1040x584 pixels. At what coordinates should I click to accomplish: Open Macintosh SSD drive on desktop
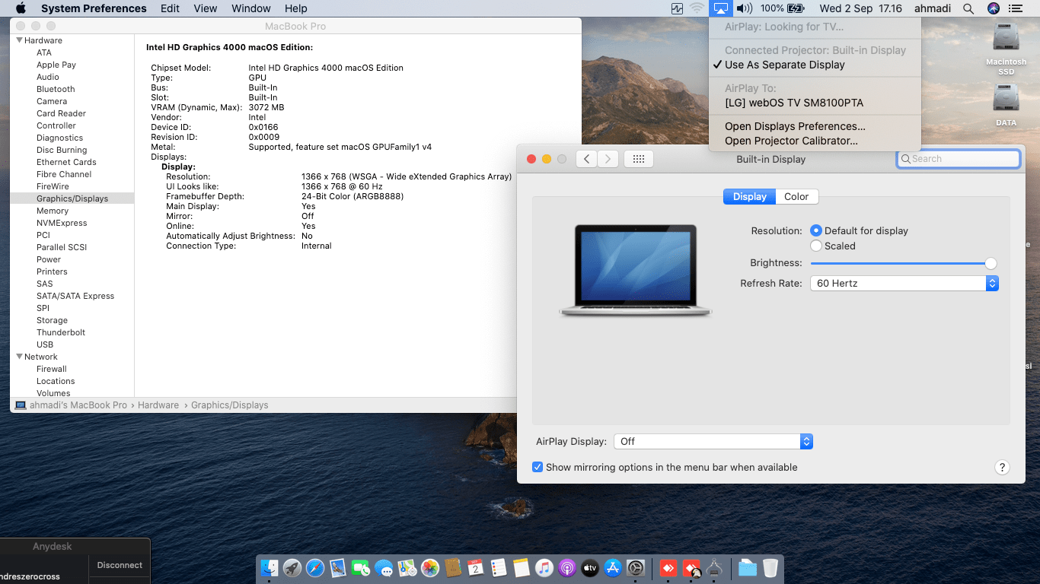(1007, 49)
